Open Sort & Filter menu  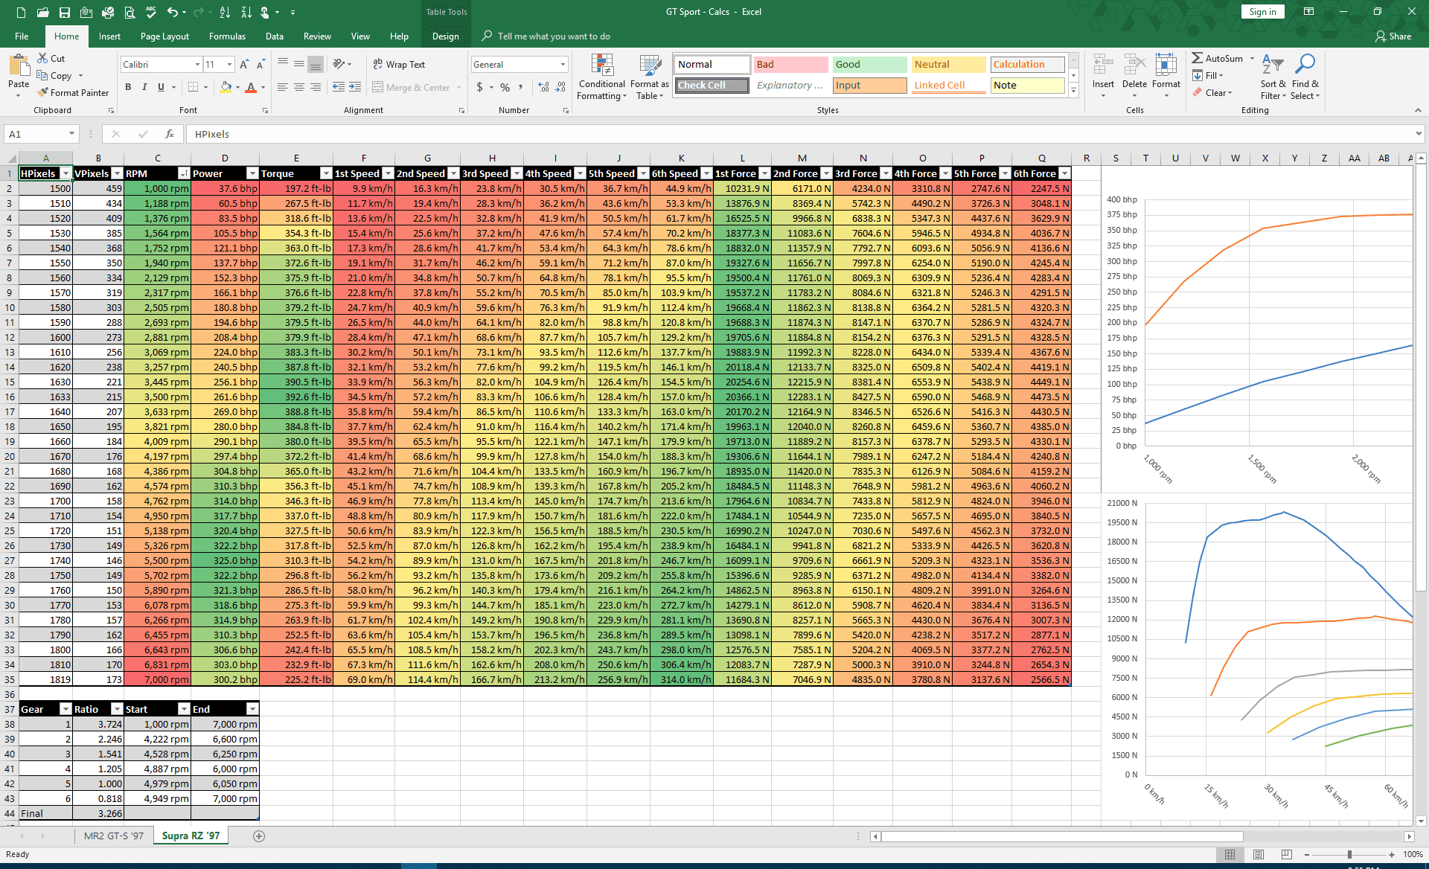pos(1273,77)
